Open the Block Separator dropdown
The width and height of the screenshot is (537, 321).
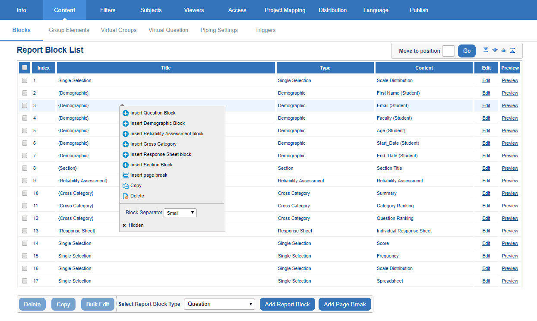pos(180,213)
